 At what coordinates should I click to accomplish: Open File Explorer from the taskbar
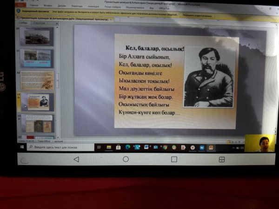pos(109,147)
